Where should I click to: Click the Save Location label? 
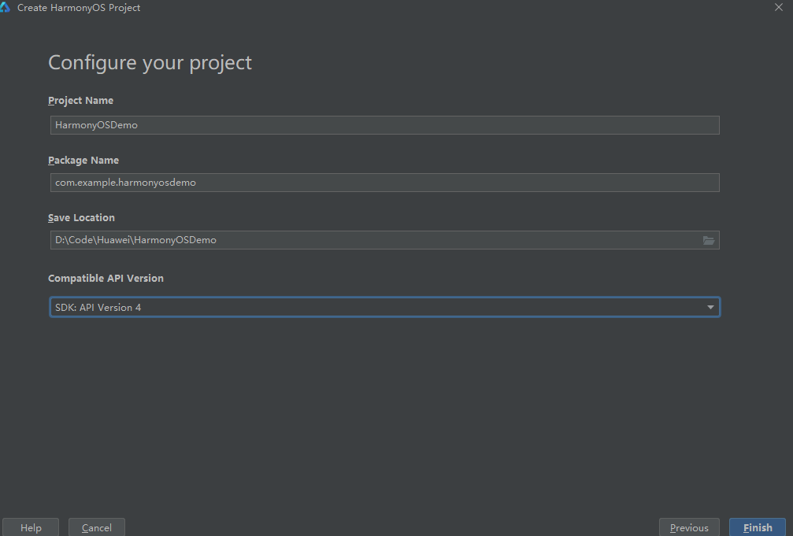[x=81, y=218]
